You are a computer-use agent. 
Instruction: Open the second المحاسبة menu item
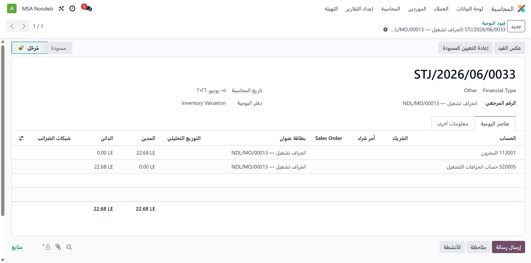391,9
